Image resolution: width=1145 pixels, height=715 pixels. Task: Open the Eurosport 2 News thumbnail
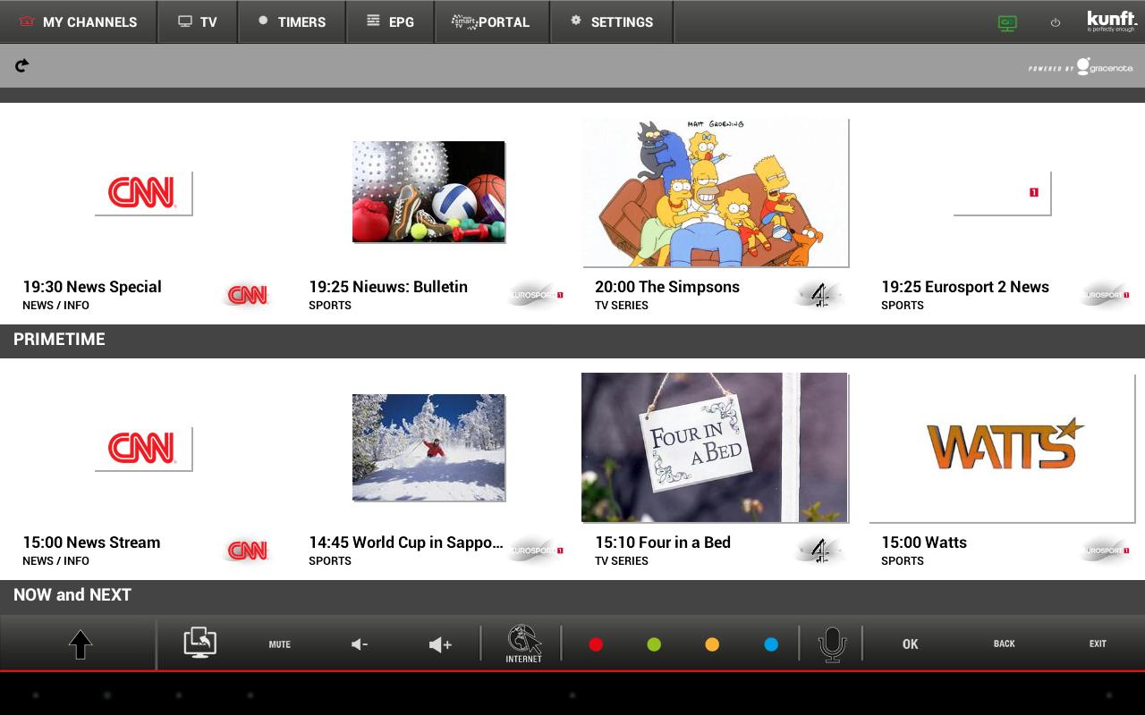click(1002, 193)
